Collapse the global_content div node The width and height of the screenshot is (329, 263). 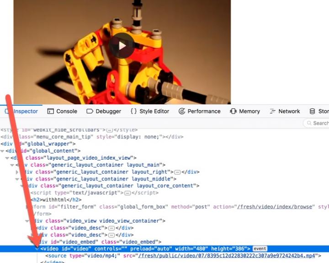coord(3,151)
